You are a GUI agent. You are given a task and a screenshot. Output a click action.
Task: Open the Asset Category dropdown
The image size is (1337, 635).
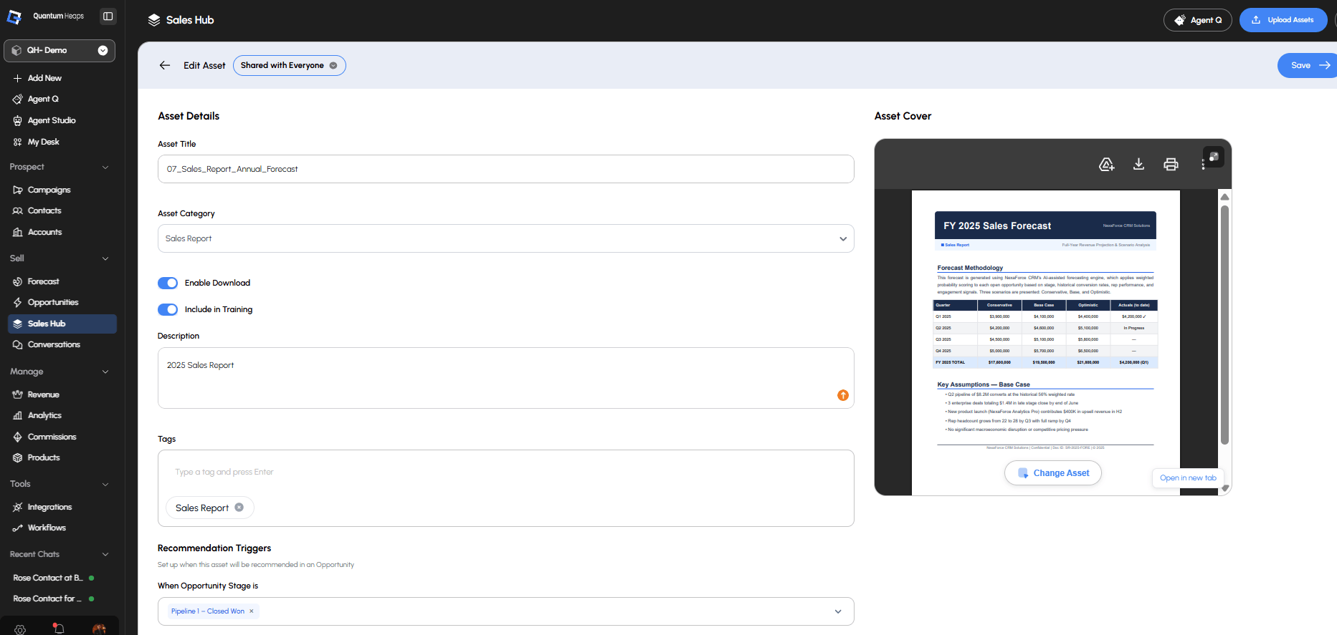(x=505, y=238)
